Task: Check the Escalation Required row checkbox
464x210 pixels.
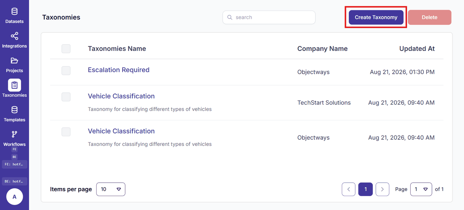Action: [x=66, y=70]
